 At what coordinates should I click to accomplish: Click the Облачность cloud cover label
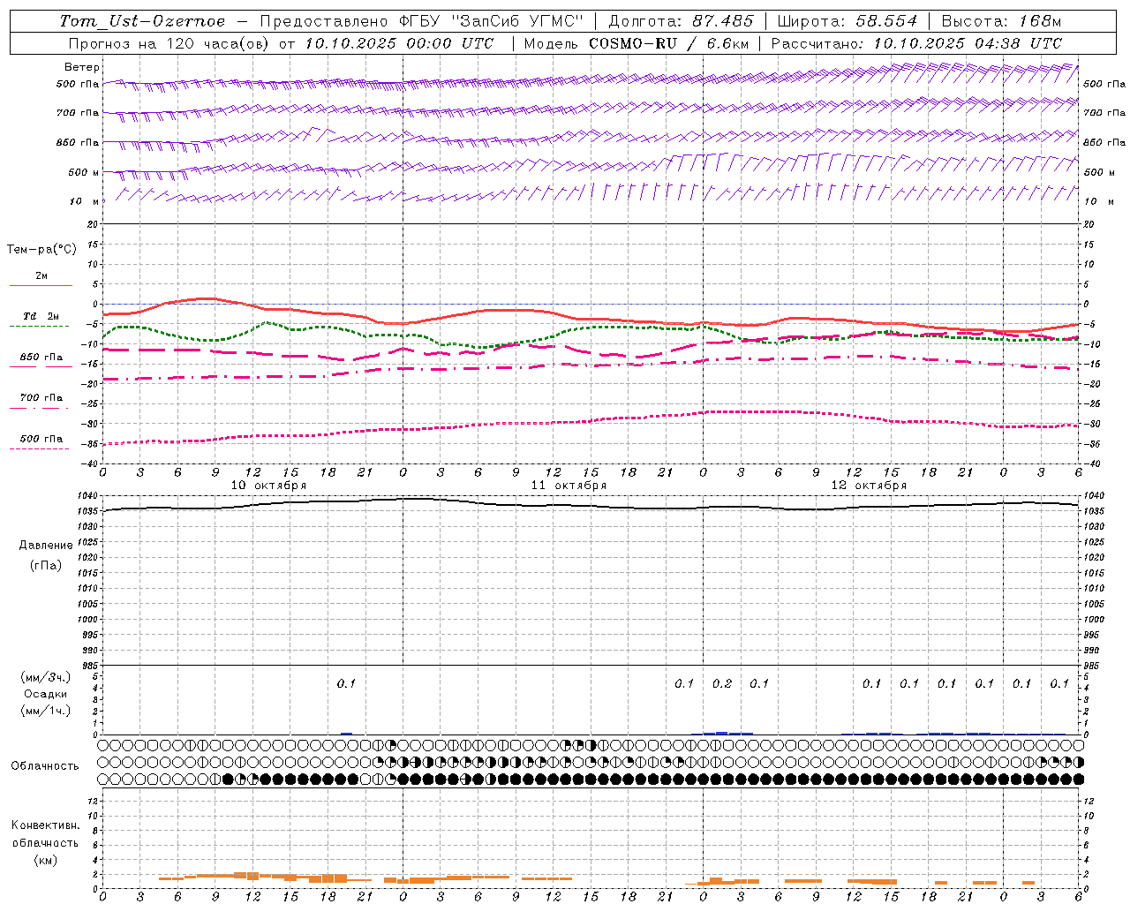[x=45, y=766]
